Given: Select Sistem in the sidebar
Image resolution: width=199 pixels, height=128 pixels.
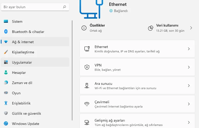Looking at the screenshot, I should 35,21.
